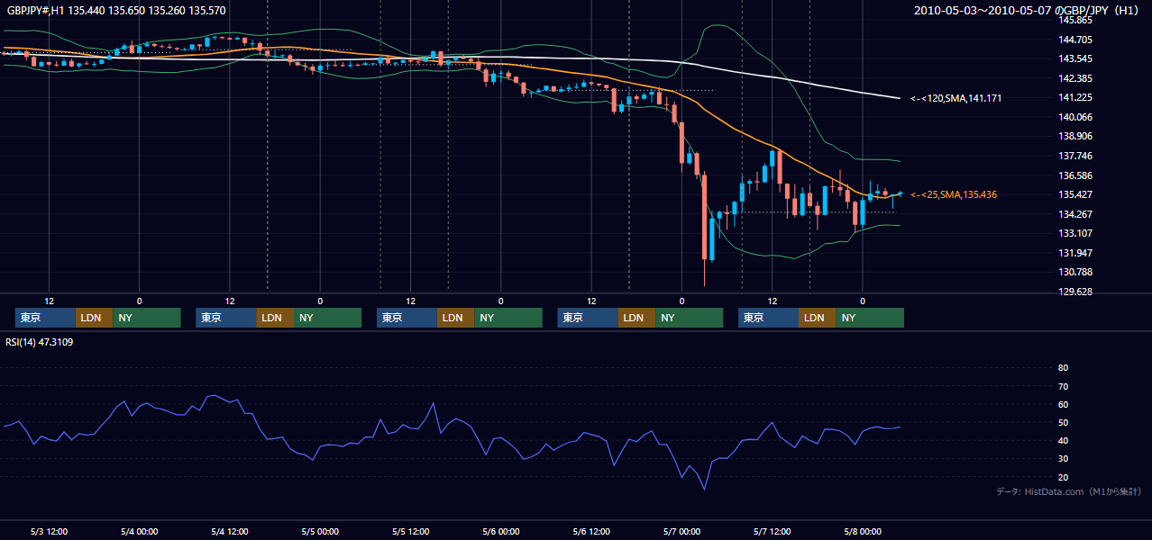
Task: Click the 134.267 price axis value
Action: (1074, 214)
